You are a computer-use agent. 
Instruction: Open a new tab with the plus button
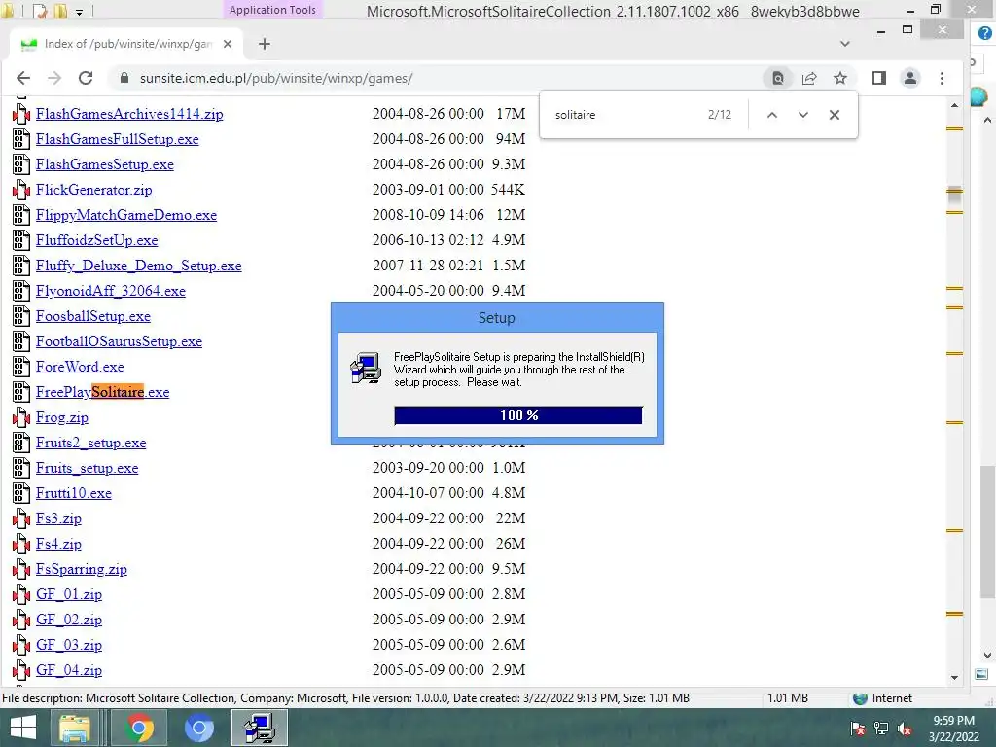(x=265, y=44)
